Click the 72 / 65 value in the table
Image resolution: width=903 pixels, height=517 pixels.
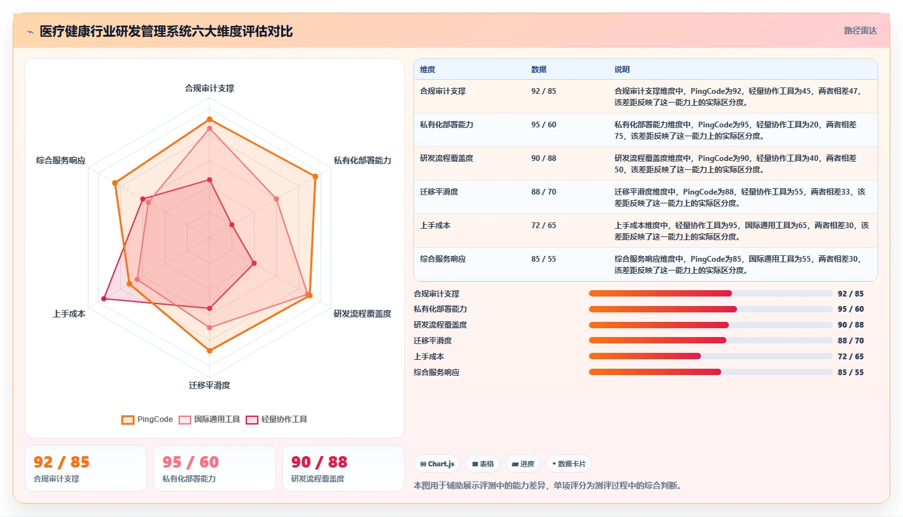click(x=544, y=225)
